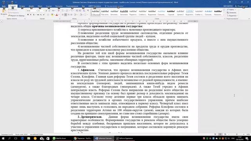Image resolution: width=251 pixels, height=141 pixels.
Task: Switch to Web Layout view in status bar
Action: pos(225,134)
